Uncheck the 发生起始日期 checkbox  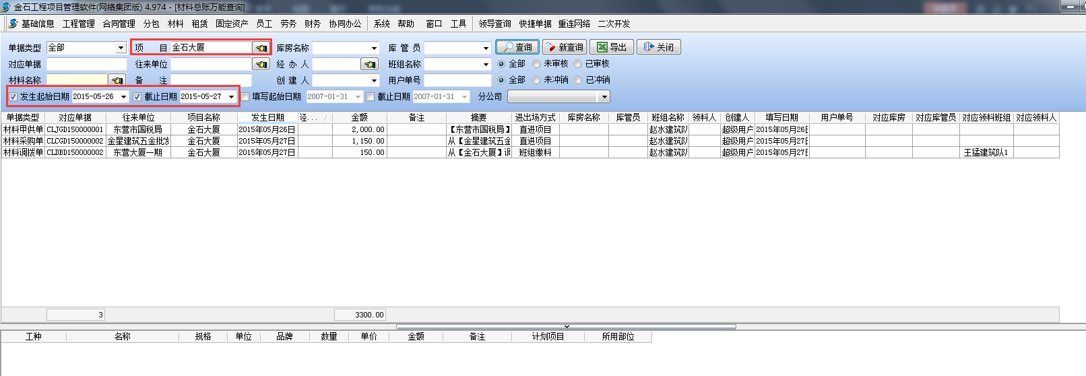click(13, 96)
